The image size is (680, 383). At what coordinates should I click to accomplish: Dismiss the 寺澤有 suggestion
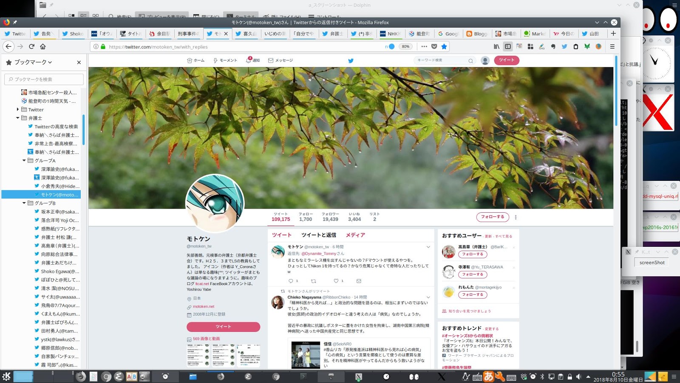tap(514, 268)
